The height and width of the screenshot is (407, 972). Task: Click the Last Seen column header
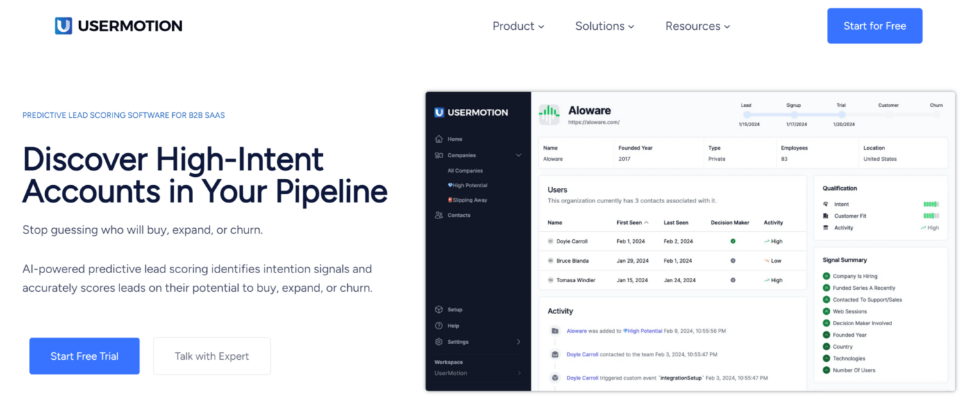(676, 223)
